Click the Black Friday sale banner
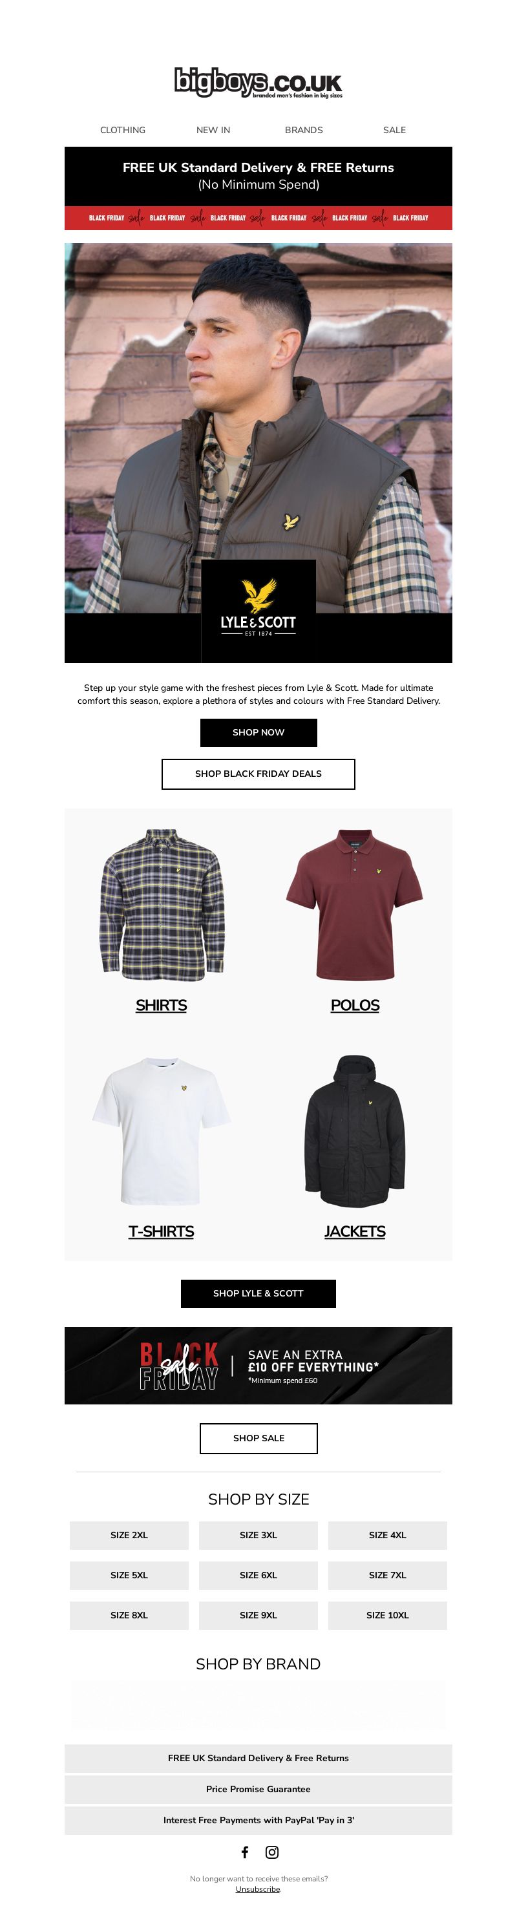 coord(258,1365)
